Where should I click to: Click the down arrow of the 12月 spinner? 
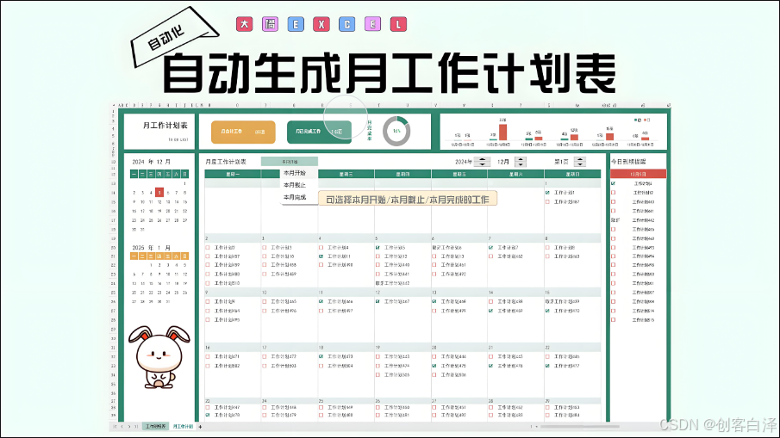[521, 164]
